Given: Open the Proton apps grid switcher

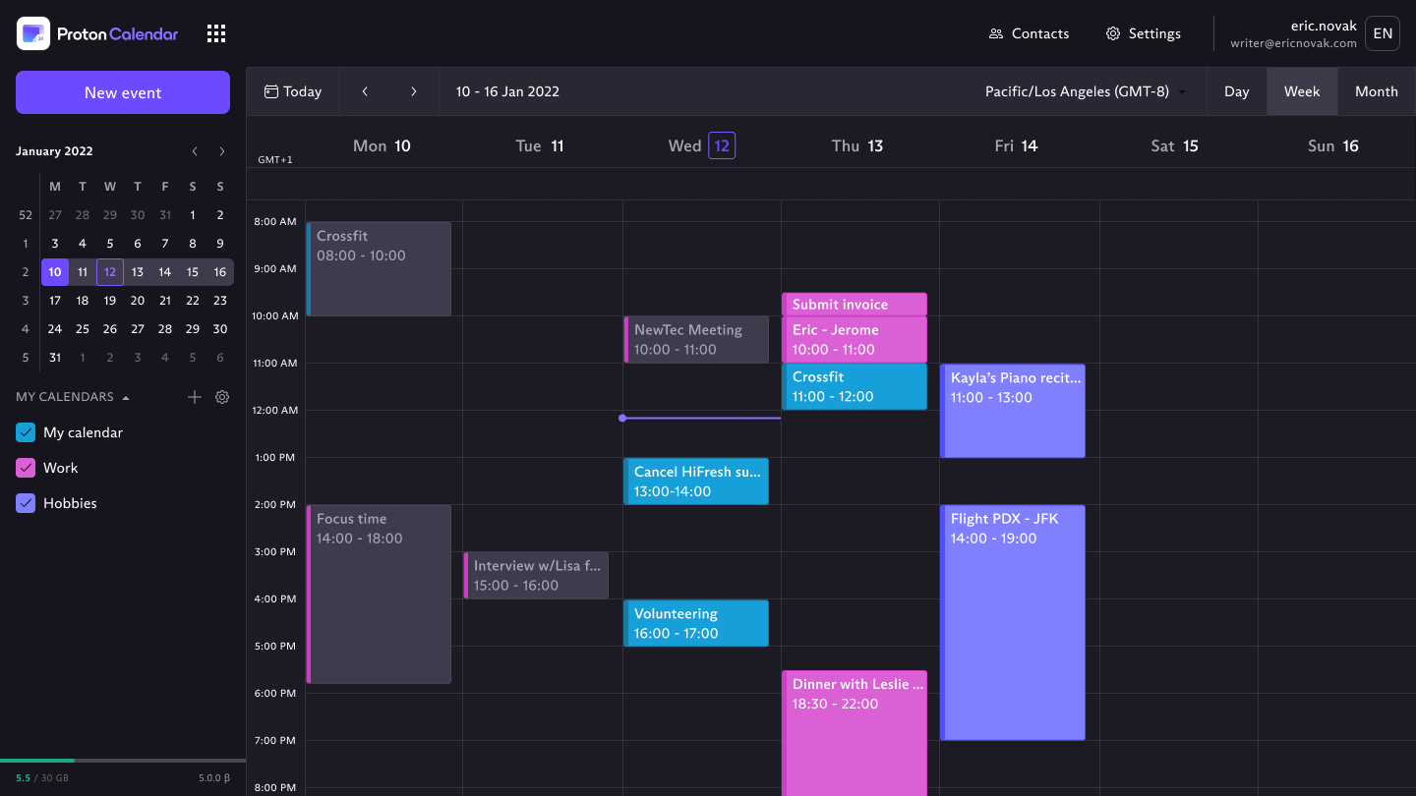Looking at the screenshot, I should pyautogui.click(x=215, y=32).
